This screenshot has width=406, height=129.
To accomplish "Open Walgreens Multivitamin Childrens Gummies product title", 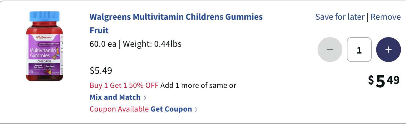I will (x=176, y=17).
